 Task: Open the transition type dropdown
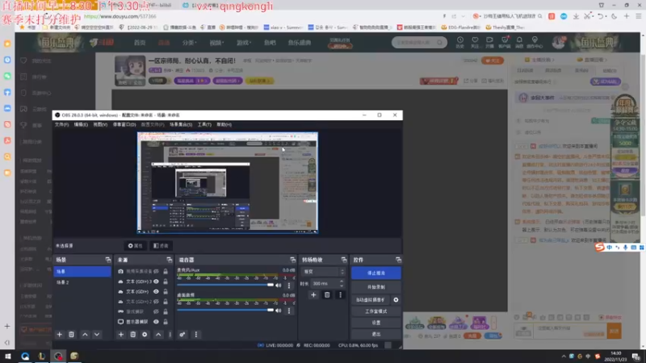coord(323,272)
